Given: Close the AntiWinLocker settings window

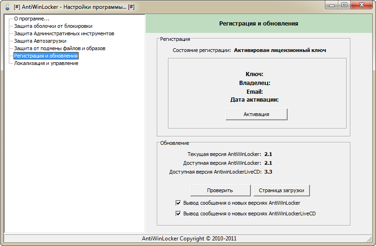Looking at the screenshot, I should (362, 5).
